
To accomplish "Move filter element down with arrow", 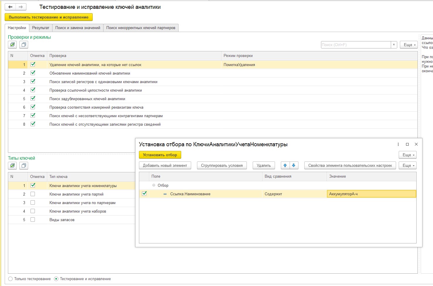I will 294,166.
